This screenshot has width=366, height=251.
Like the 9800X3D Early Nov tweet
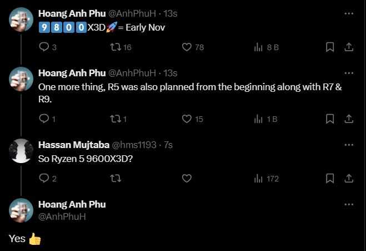pyautogui.click(x=187, y=47)
